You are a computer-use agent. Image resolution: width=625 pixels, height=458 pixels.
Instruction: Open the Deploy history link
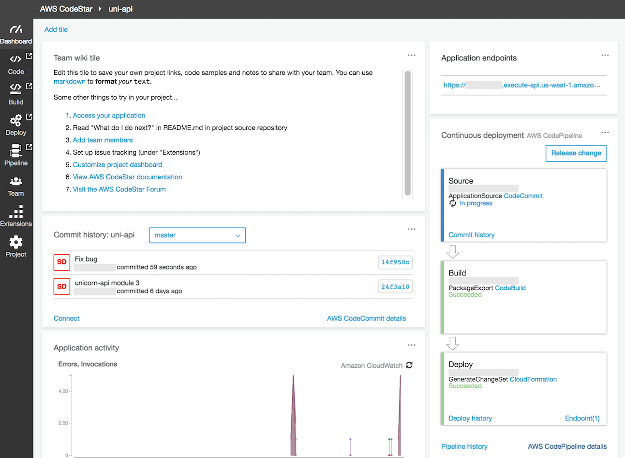click(x=470, y=418)
